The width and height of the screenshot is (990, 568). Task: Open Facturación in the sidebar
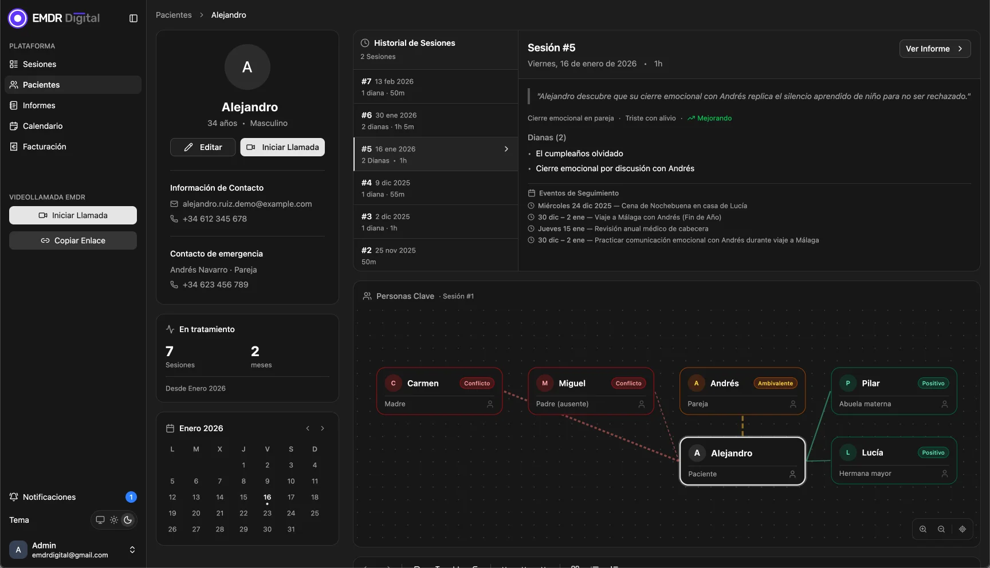44,147
